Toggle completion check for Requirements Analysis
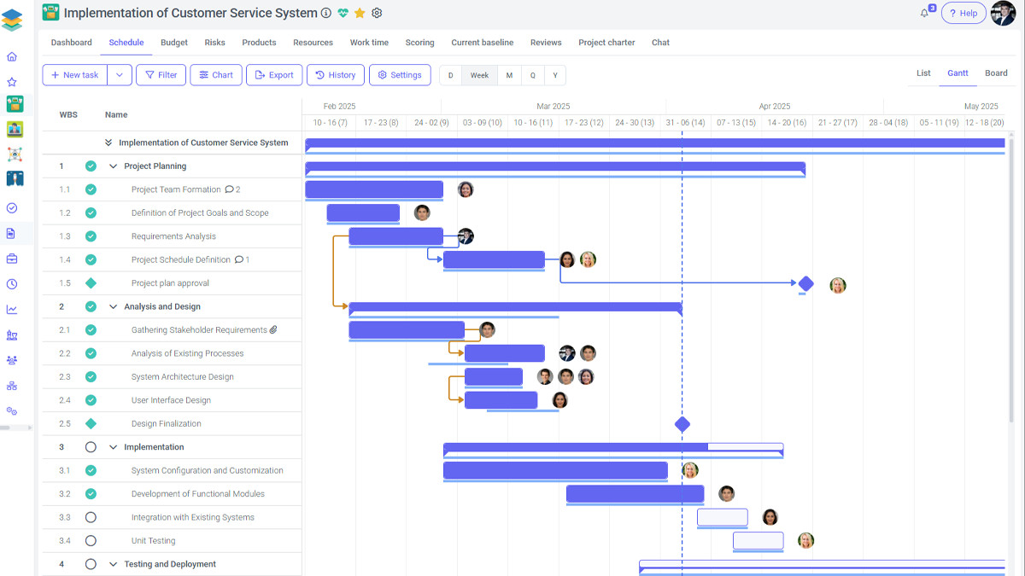 point(91,236)
